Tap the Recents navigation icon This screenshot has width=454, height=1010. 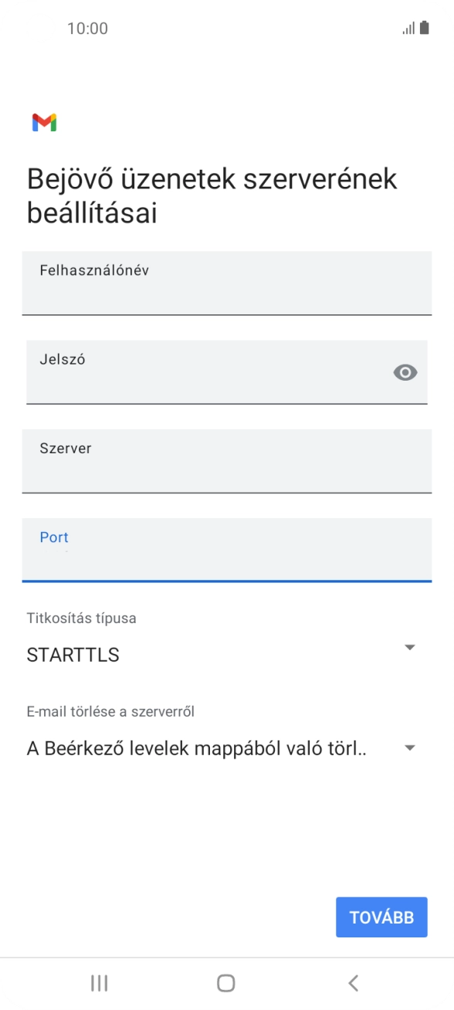coord(99,983)
